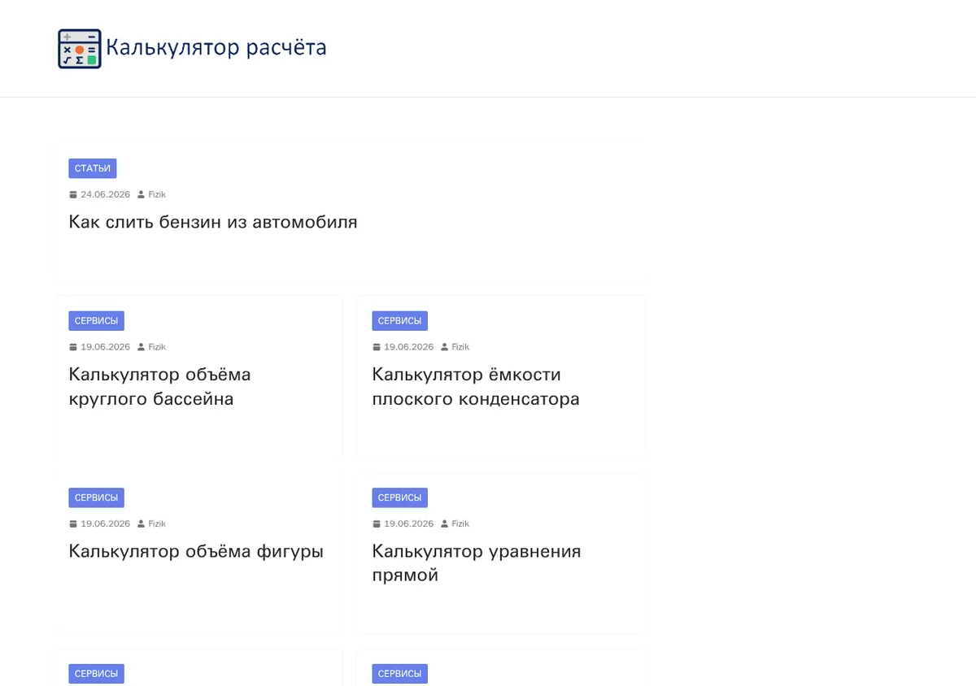Open Калькулятор объёма круглого бассейна

tap(159, 387)
